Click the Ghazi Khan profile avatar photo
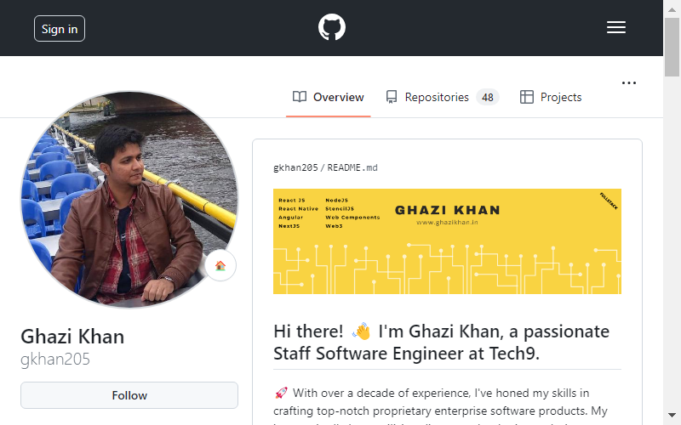Screen dimensions: 681x425 [129, 200]
